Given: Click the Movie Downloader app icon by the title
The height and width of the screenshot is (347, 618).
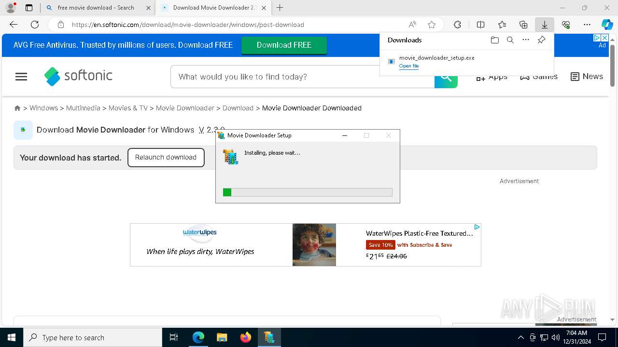Looking at the screenshot, I should click(23, 130).
